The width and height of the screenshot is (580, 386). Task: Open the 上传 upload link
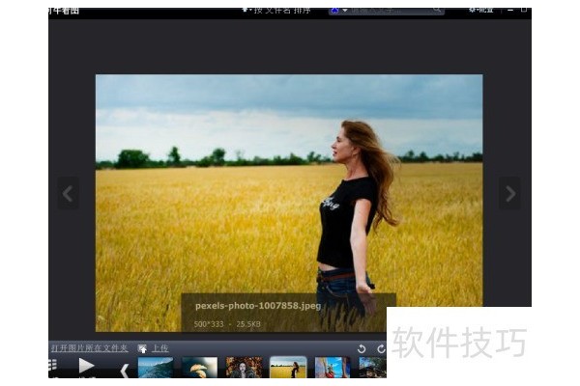pos(160,348)
